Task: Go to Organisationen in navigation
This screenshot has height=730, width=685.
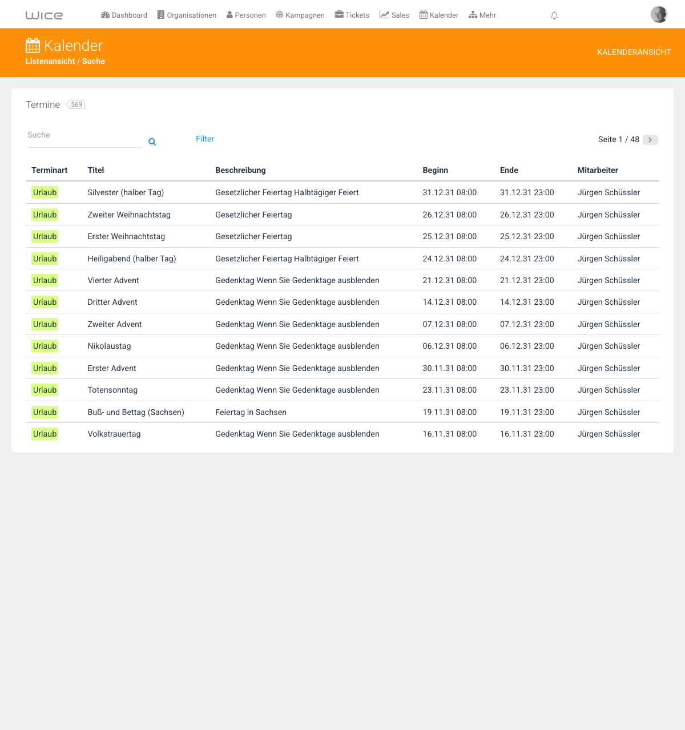Action: tap(187, 15)
